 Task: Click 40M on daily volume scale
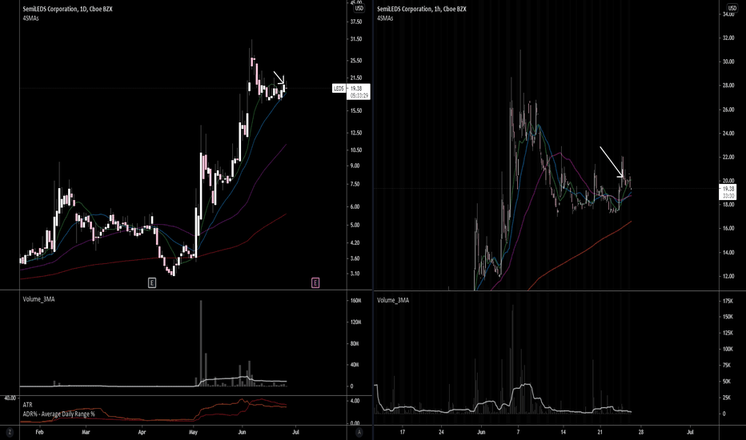point(355,365)
